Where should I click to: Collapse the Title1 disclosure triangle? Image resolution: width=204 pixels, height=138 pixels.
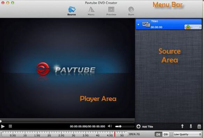pos(138,25)
